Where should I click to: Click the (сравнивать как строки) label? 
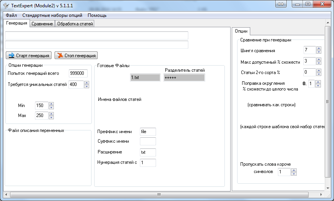click(271, 105)
